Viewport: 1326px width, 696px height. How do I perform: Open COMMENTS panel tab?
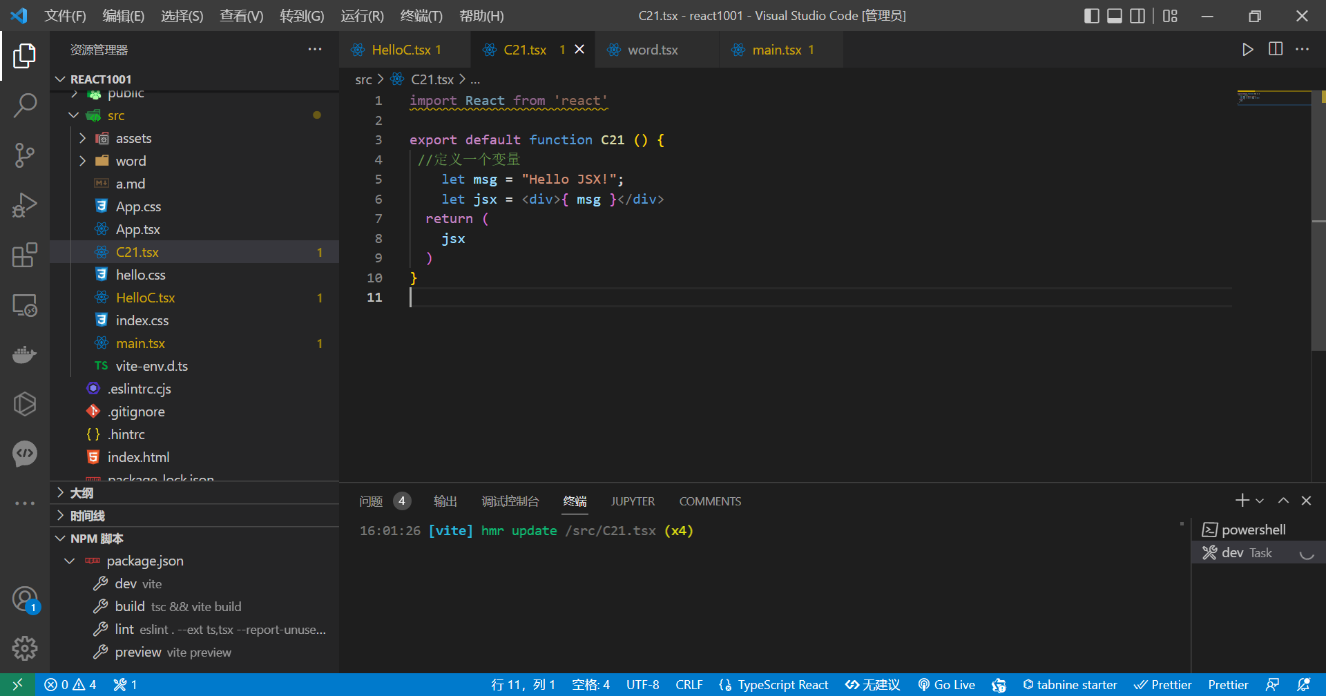(x=710, y=501)
